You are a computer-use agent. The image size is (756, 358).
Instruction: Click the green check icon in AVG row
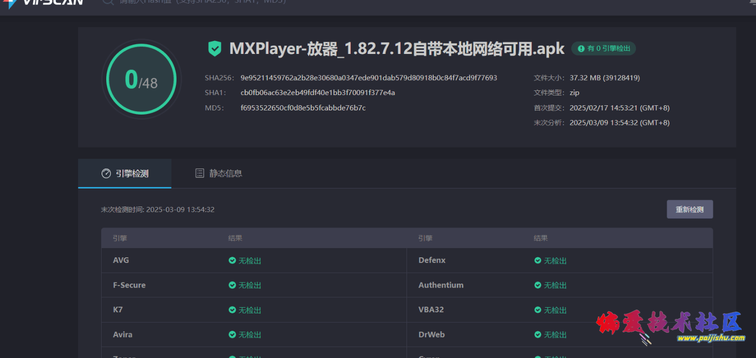232,260
